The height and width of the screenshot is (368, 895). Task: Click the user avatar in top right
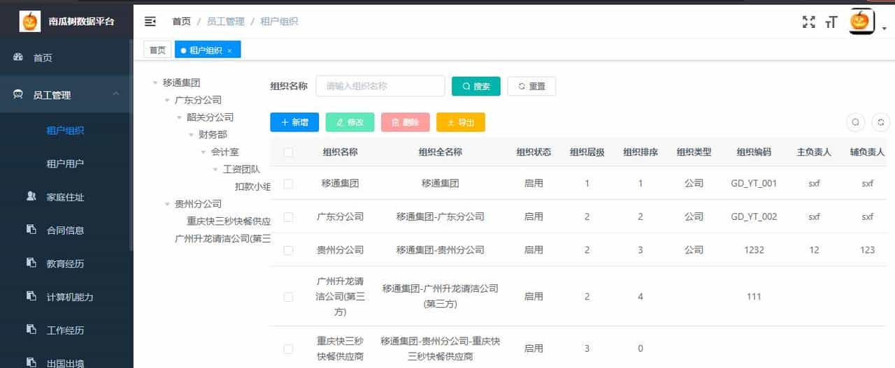[861, 21]
